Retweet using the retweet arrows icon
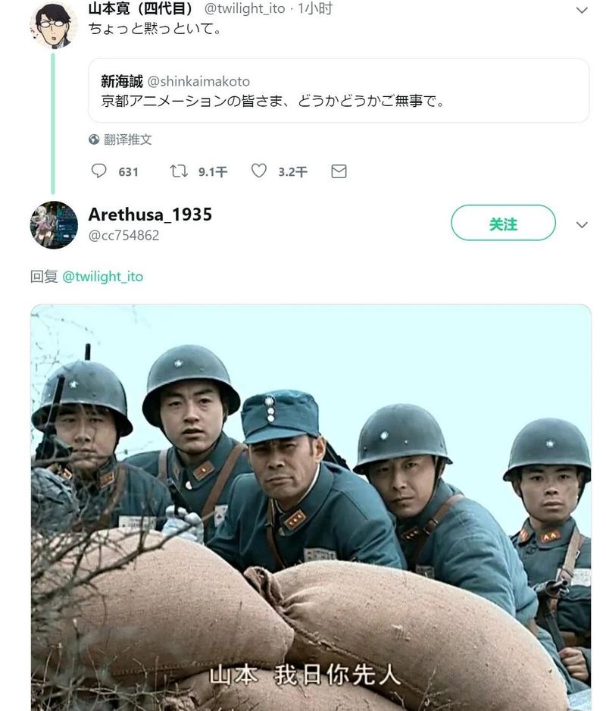 pos(179,171)
